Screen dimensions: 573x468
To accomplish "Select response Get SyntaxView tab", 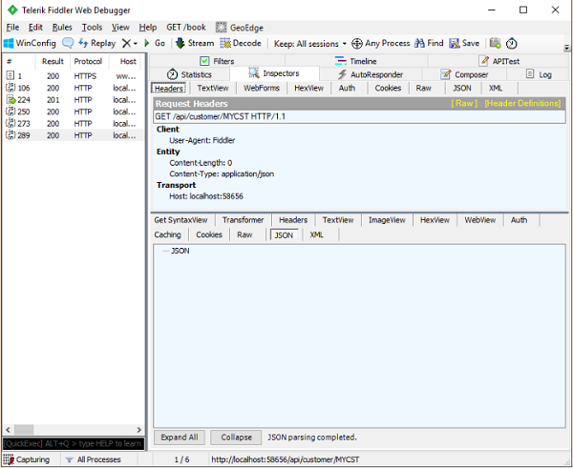I will [180, 220].
